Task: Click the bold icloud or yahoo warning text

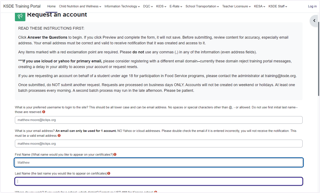Action: (60, 61)
